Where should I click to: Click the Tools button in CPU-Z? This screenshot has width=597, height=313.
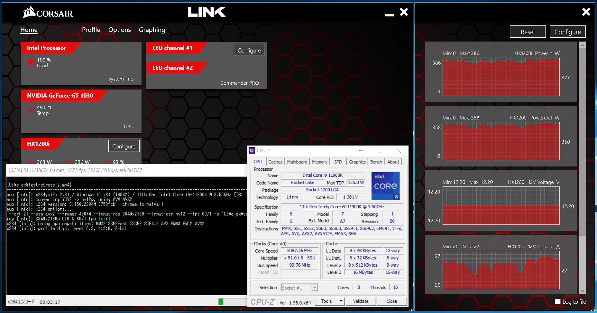click(326, 301)
